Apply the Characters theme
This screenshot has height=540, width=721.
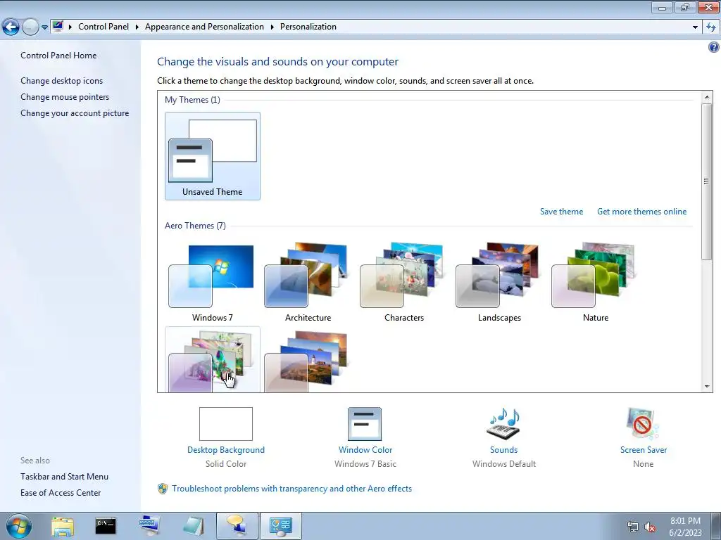pyautogui.click(x=403, y=282)
